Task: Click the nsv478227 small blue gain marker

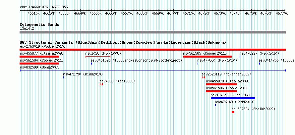Action: (x=240, y=57)
